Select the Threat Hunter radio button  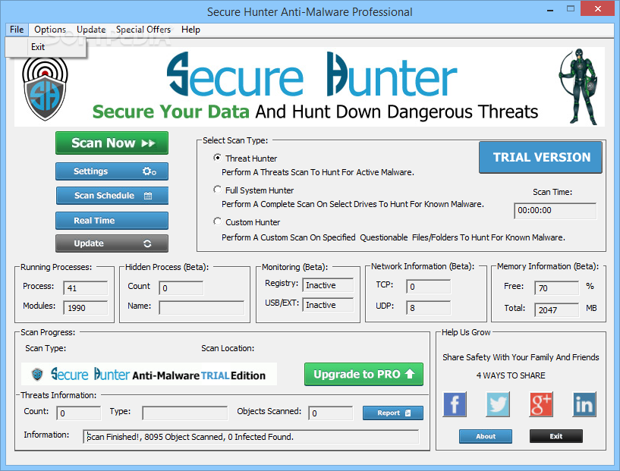point(218,158)
